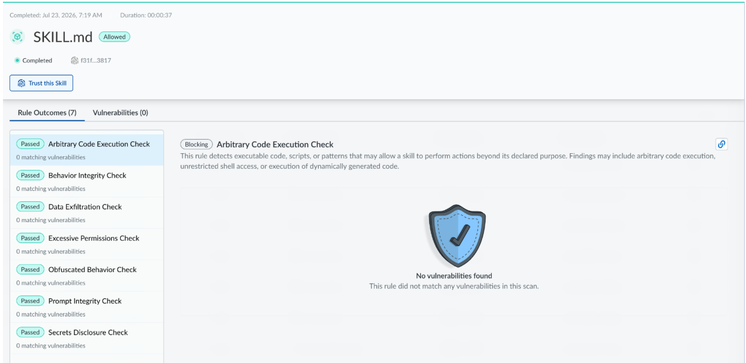Click the fingerprint hash f31f...3817

point(91,61)
